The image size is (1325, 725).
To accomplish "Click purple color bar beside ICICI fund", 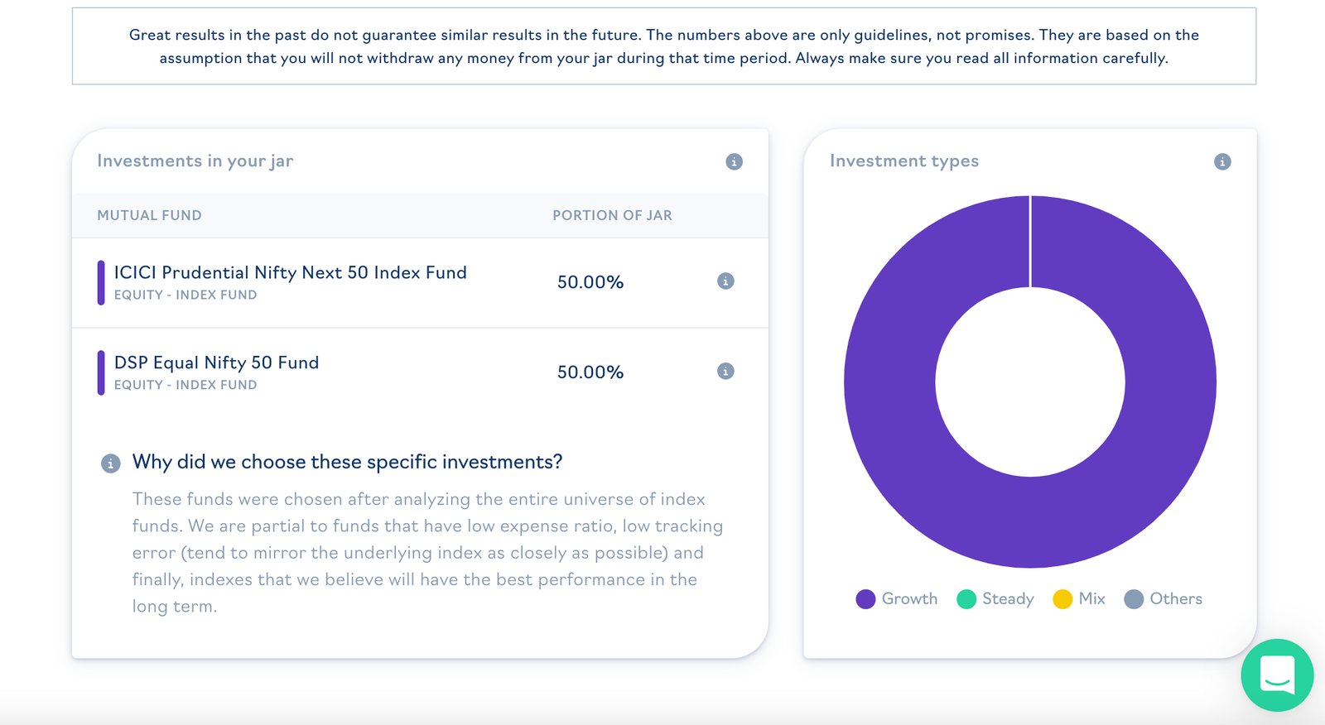I will click(x=101, y=282).
